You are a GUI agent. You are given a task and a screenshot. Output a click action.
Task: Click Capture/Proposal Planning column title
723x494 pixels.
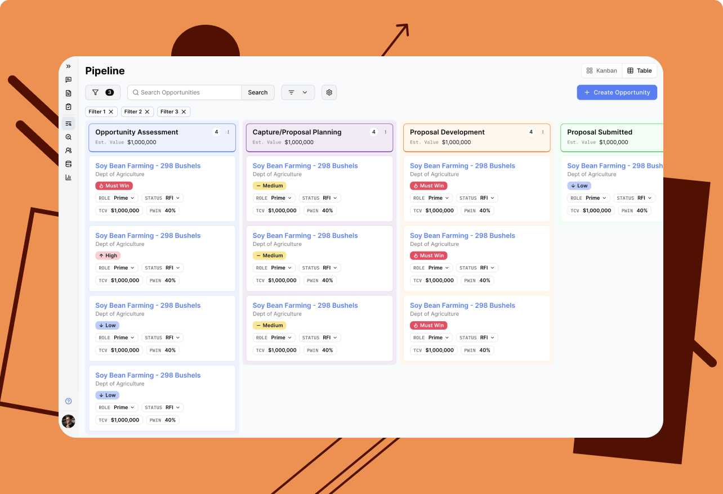[297, 132]
